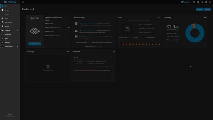This screenshot has width=213, height=120.
Task: Click the Free memory legend entry
Action: coord(172,33)
